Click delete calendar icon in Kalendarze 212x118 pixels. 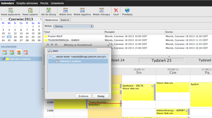[x=26, y=53]
